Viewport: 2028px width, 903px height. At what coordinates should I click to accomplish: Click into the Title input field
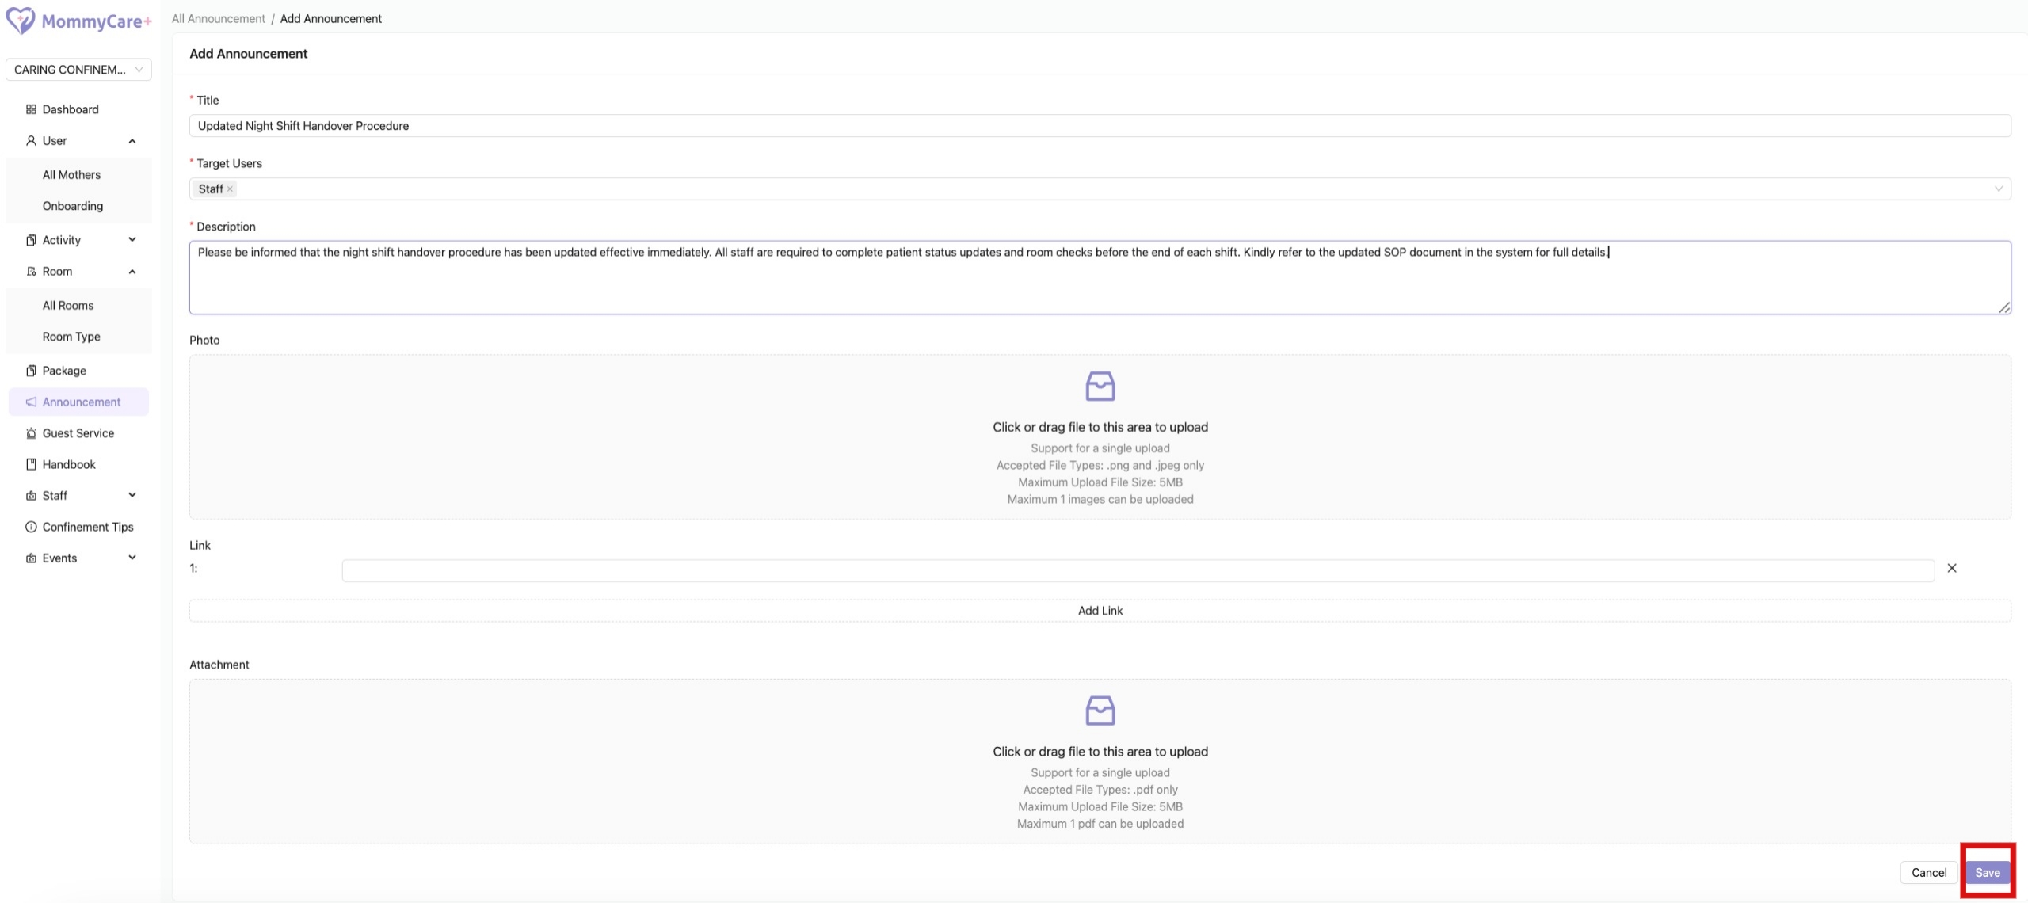pos(1100,126)
